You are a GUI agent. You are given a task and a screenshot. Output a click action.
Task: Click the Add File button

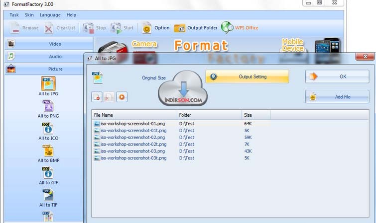pyautogui.click(x=337, y=97)
